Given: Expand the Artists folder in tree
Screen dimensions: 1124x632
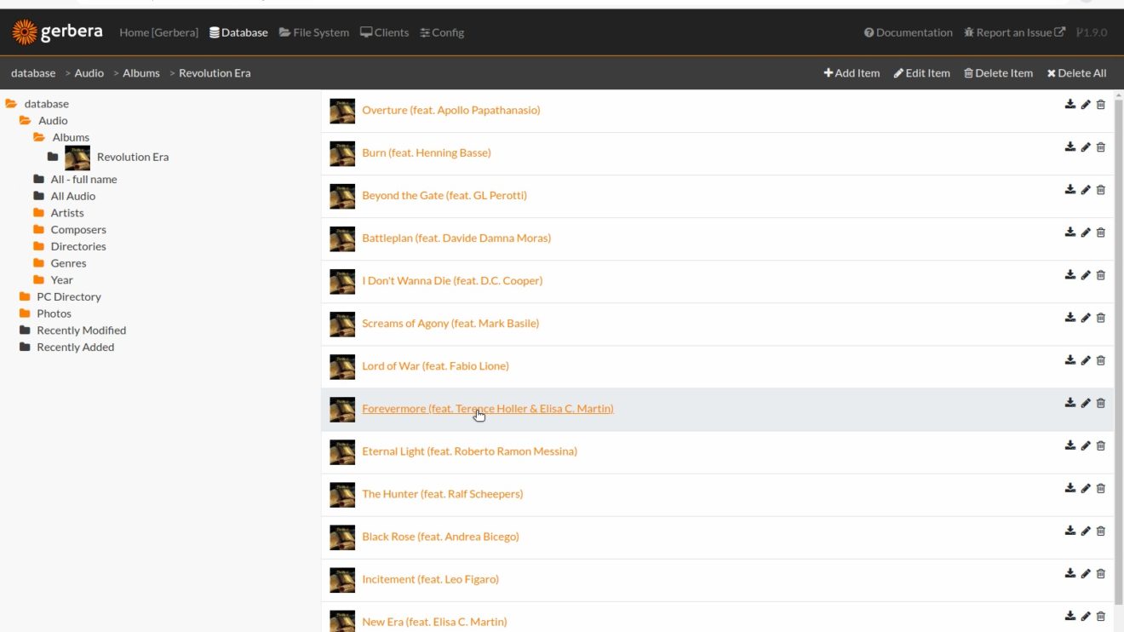Looking at the screenshot, I should [x=38, y=213].
